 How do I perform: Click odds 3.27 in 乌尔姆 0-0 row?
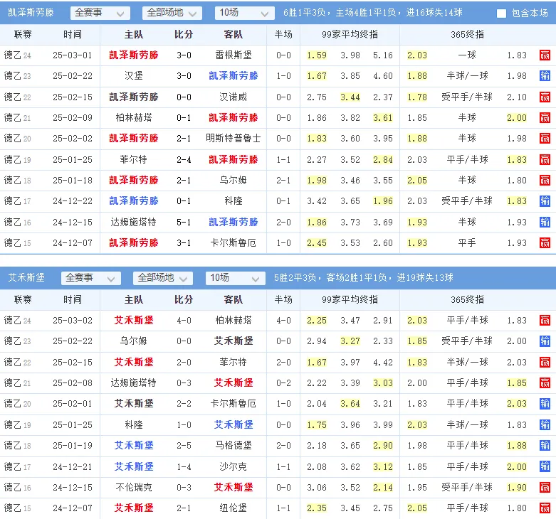tap(350, 341)
